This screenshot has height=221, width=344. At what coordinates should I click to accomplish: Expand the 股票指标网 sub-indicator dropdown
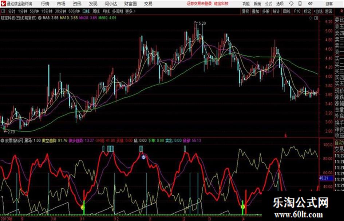pos(3,141)
